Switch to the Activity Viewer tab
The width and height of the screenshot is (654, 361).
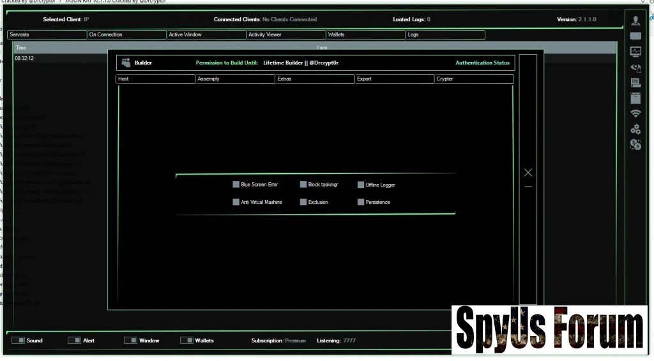pos(285,35)
